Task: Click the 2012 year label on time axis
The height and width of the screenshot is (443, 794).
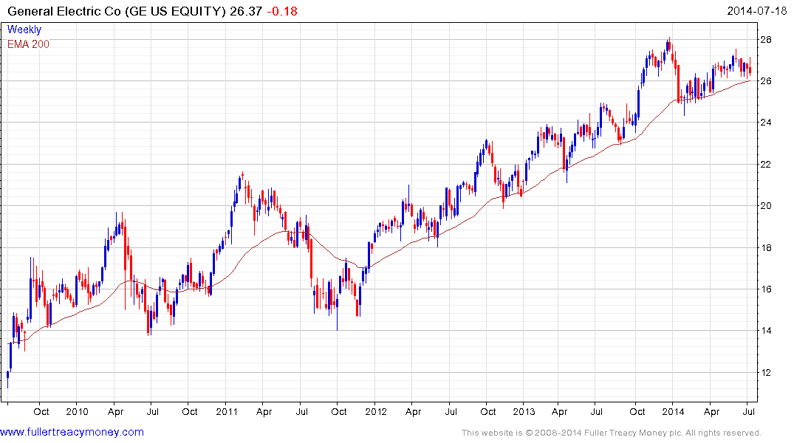Action: 375,411
